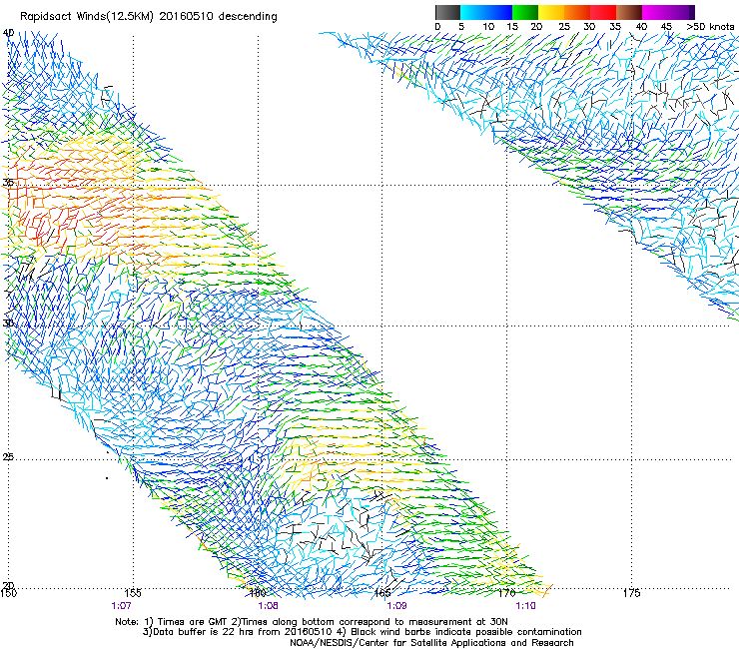The width and height of the screenshot is (739, 649).
Task: Click the longitude label '150' on bottom axis
Action: (x=8, y=593)
